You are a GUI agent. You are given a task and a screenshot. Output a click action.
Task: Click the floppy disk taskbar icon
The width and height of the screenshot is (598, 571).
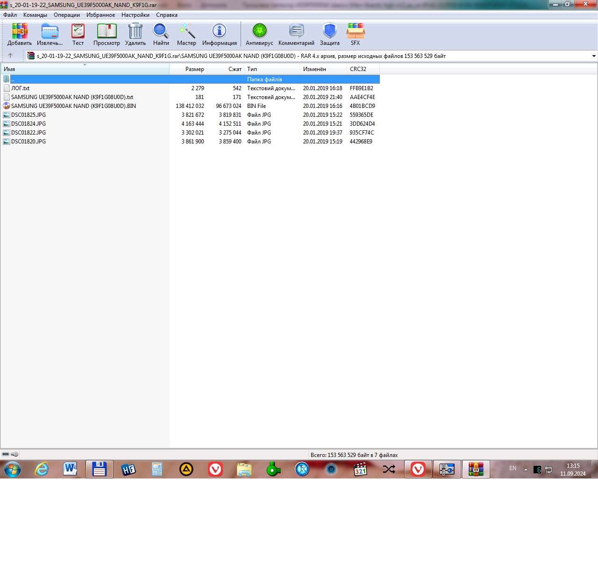pos(99,469)
